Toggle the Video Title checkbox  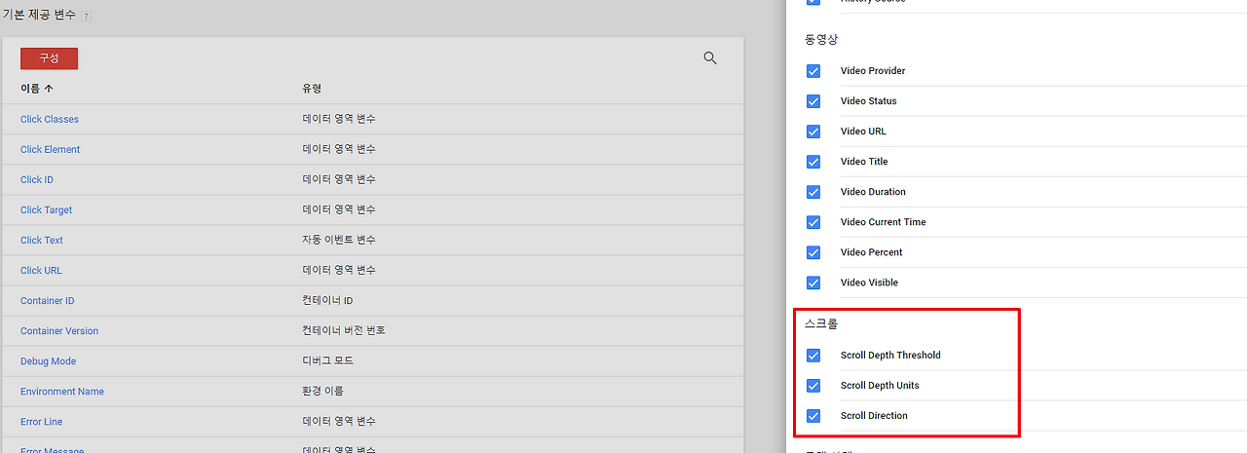813,162
